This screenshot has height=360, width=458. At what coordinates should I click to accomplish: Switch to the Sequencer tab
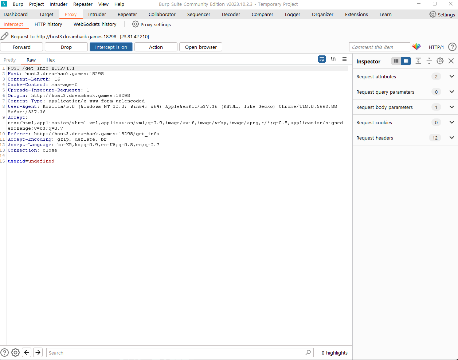[x=199, y=14]
